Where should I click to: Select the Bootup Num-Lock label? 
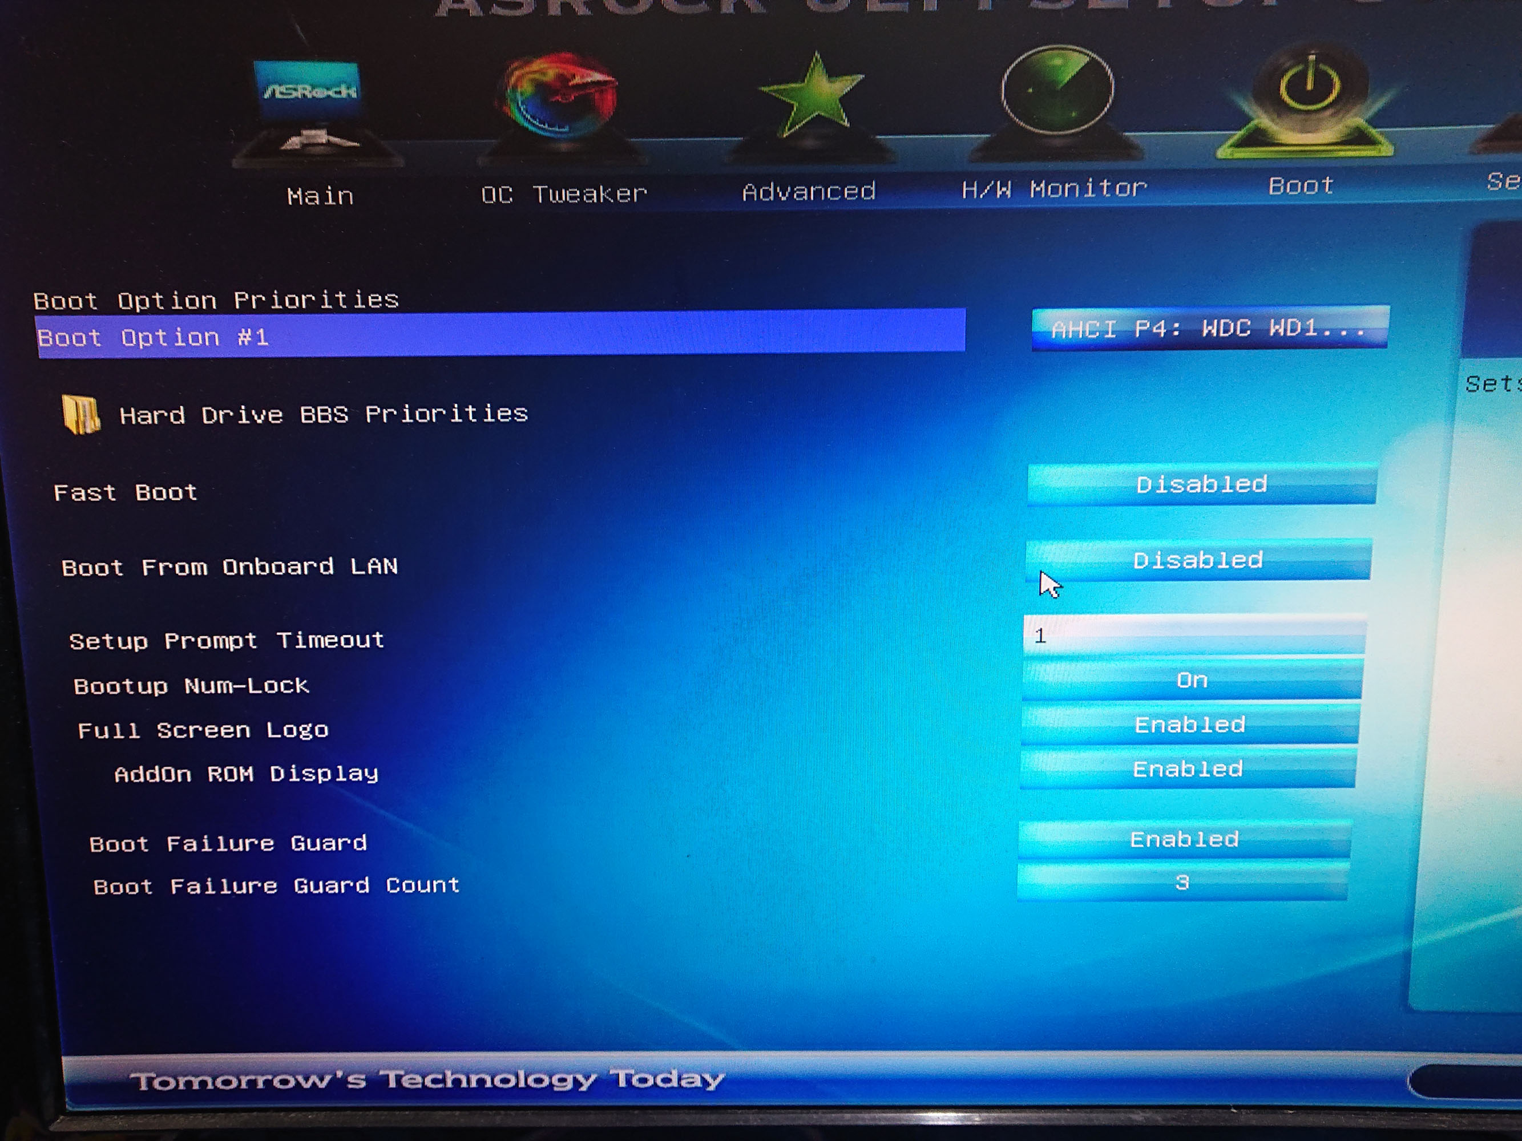tap(191, 686)
